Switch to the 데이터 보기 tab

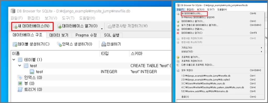click(x=59, y=35)
